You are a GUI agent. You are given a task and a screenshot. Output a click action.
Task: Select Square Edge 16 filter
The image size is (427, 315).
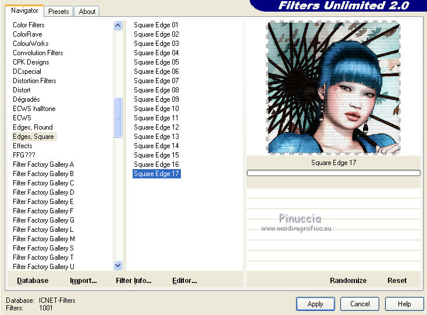tap(156, 164)
